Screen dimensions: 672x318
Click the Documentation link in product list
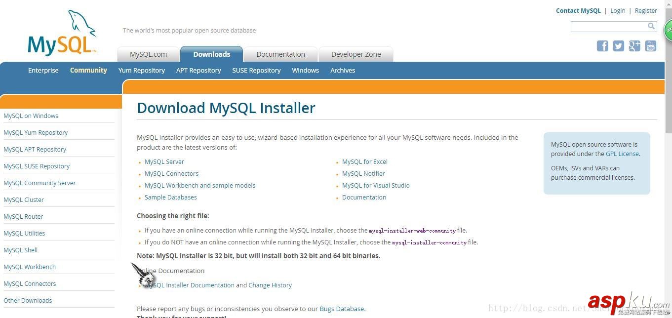[x=364, y=197]
